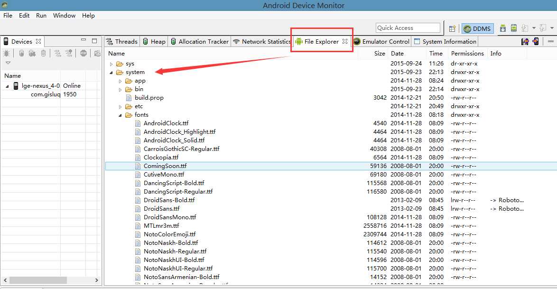557x289 pixels.
Task: Expand the sys folder
Action: [111, 64]
